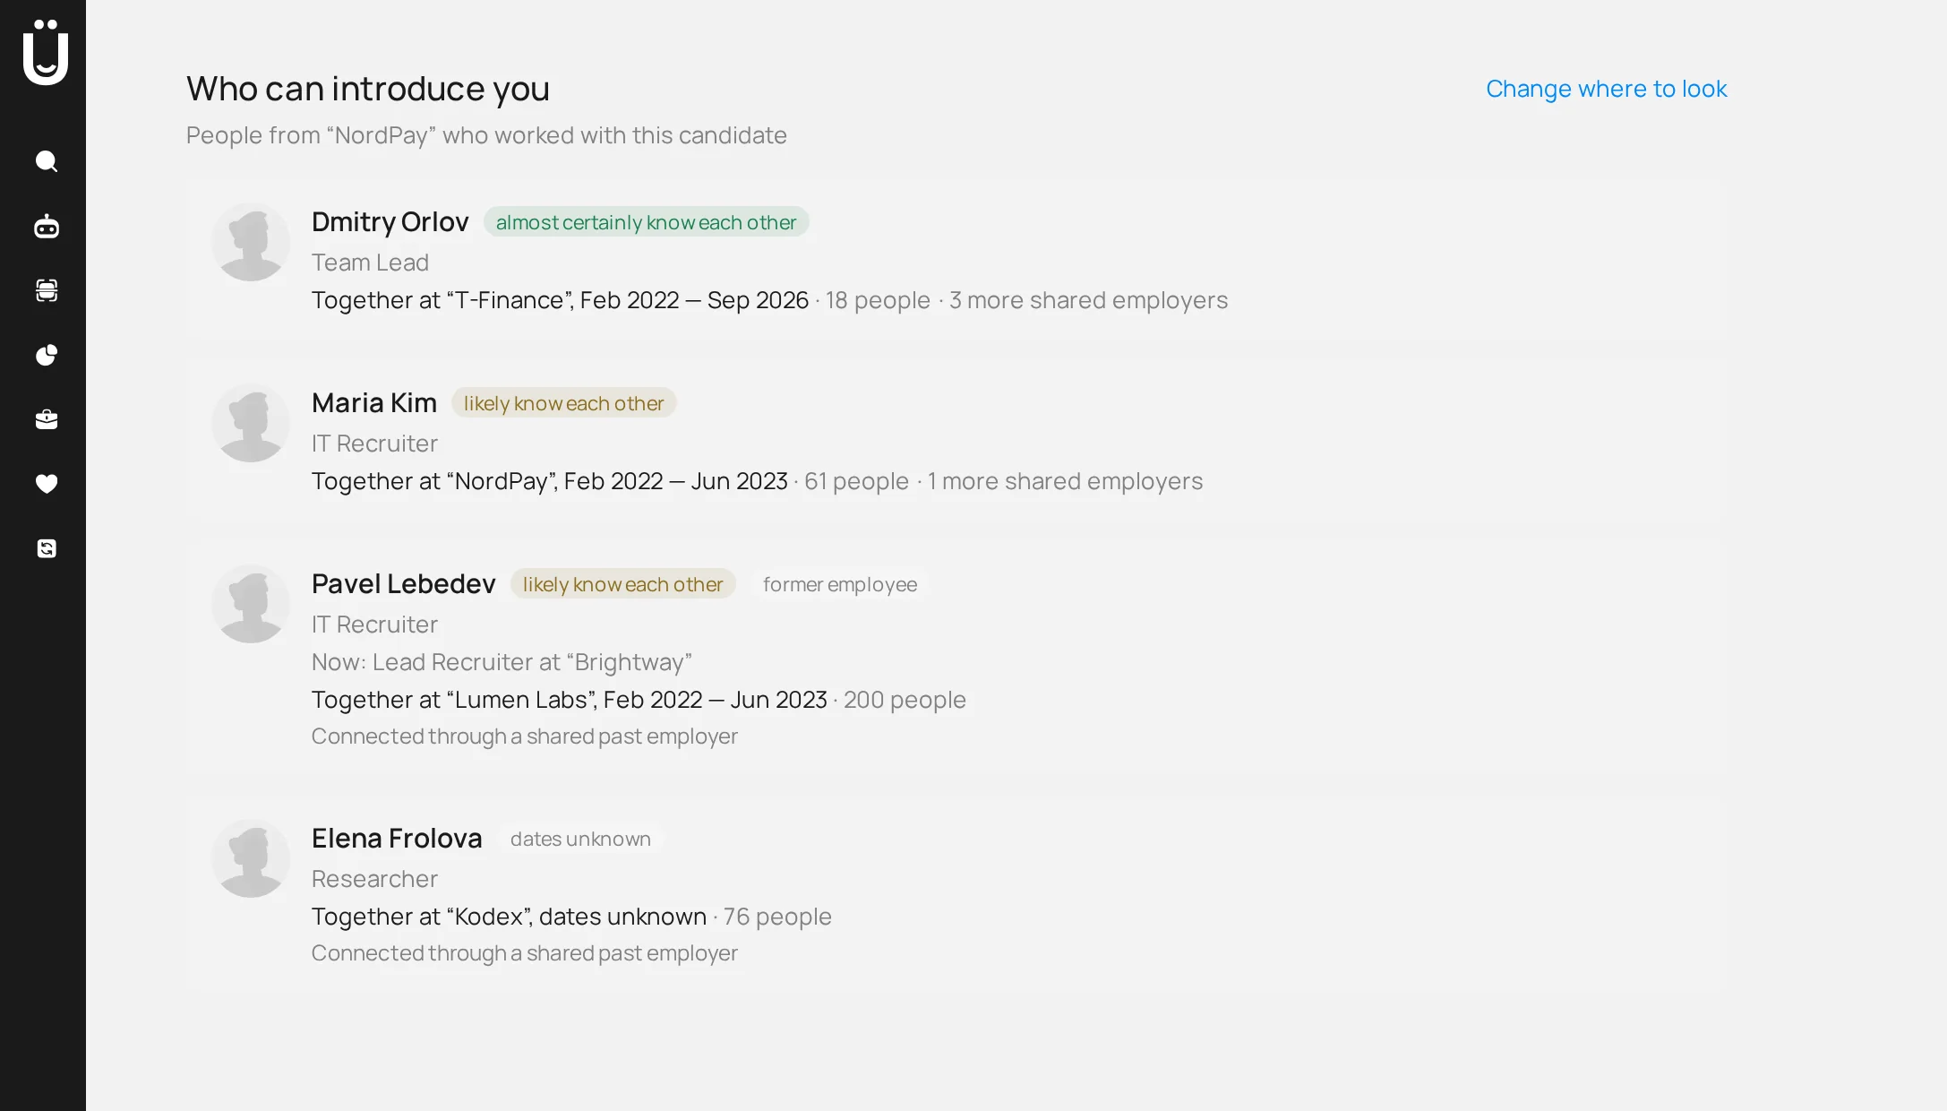This screenshot has height=1111, width=1947.
Task: Open favorites heart sidebar icon
Action: 47,484
